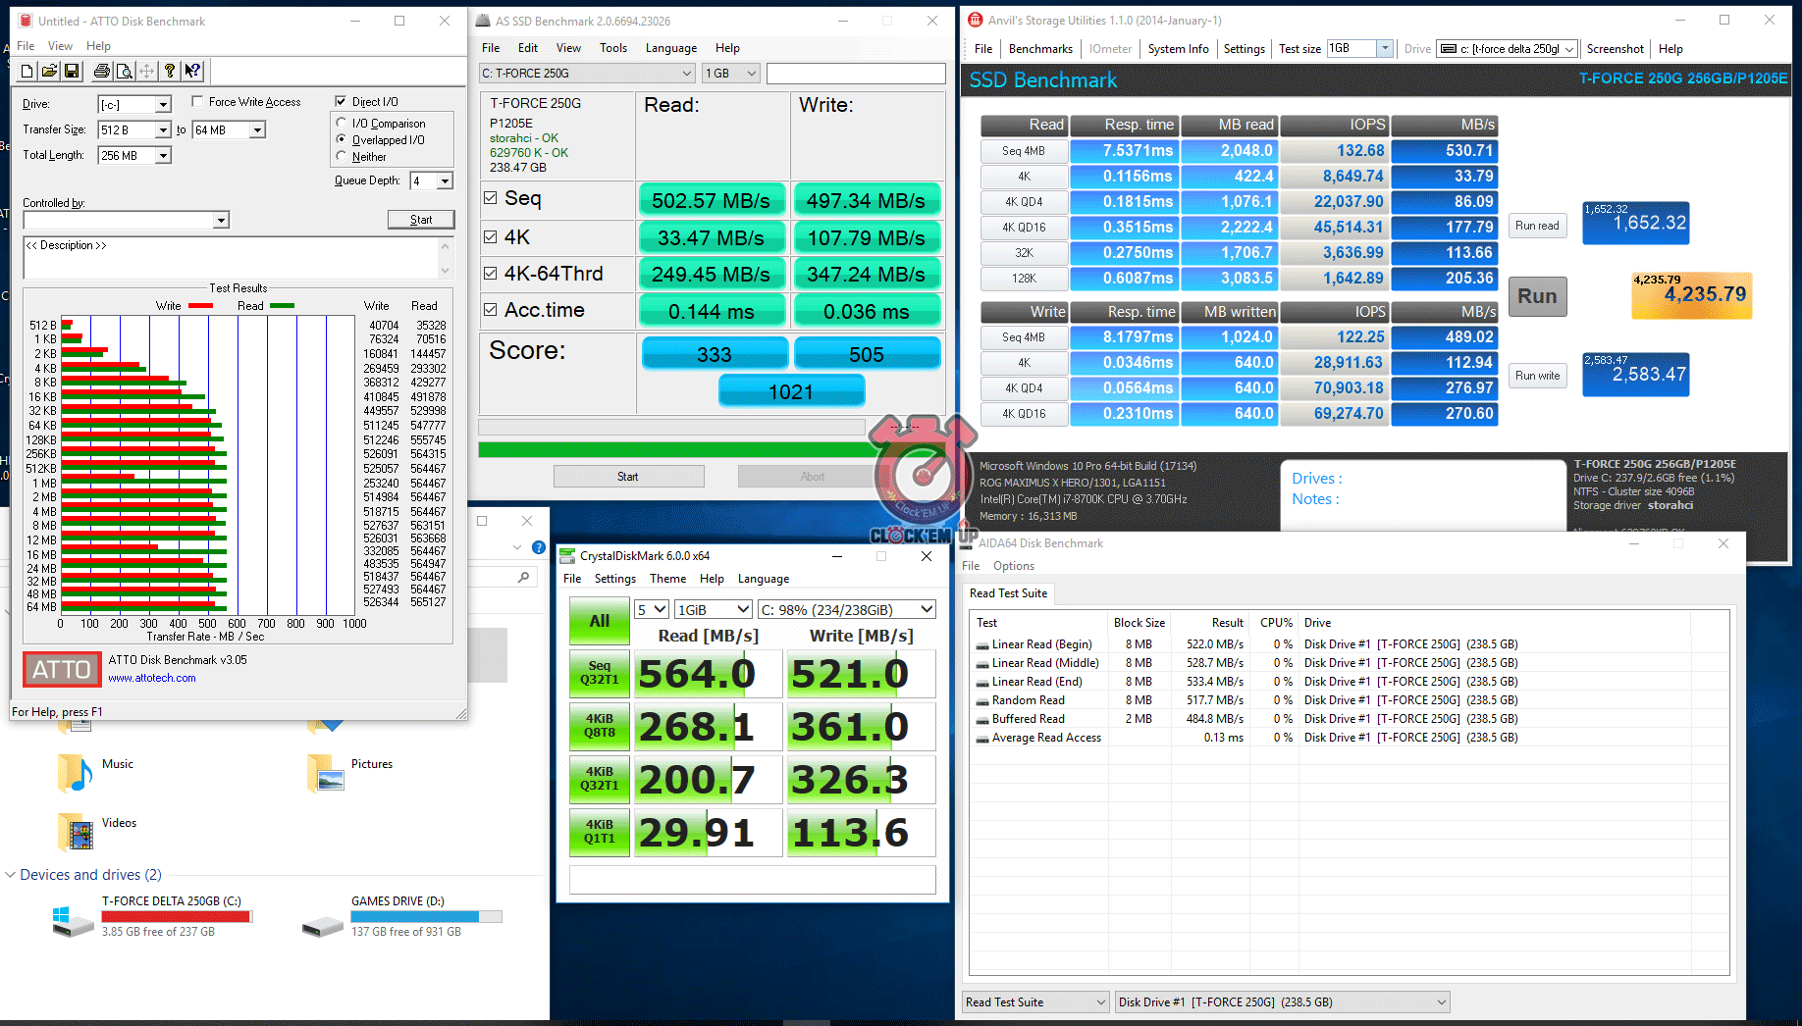The image size is (1802, 1026).
Task: Click the context help arrow icon in ATTO
Action: pyautogui.click(x=192, y=71)
